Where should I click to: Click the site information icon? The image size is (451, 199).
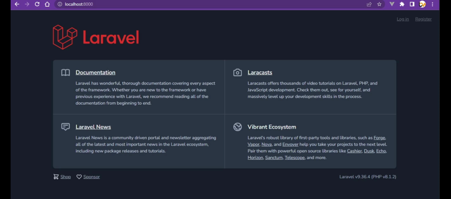click(60, 4)
